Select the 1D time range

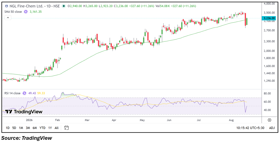(x=8, y=128)
